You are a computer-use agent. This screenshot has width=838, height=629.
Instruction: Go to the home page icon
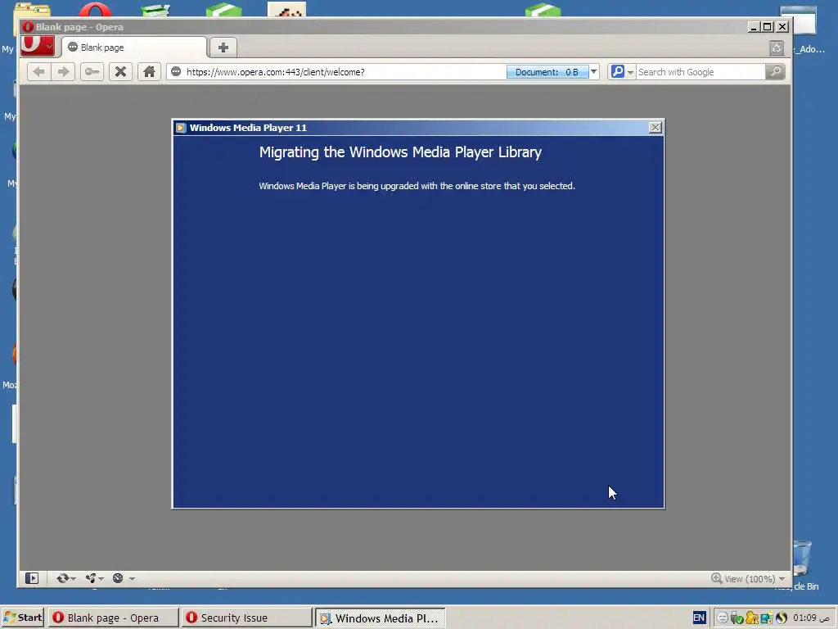[149, 72]
